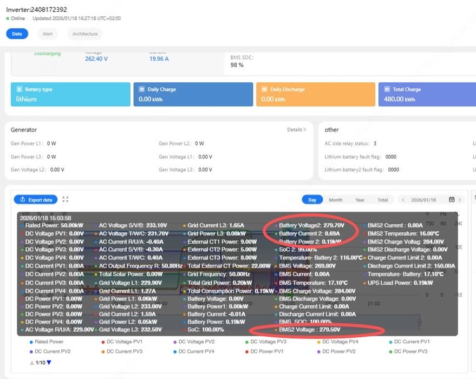Open Generator Details link
476x379 pixels.
pyautogui.click(x=297, y=129)
